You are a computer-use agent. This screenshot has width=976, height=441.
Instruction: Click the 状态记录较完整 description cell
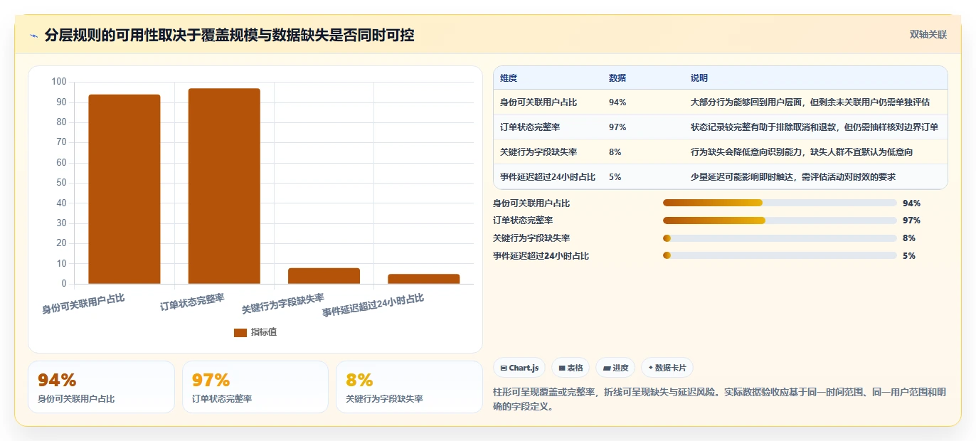[815, 127]
